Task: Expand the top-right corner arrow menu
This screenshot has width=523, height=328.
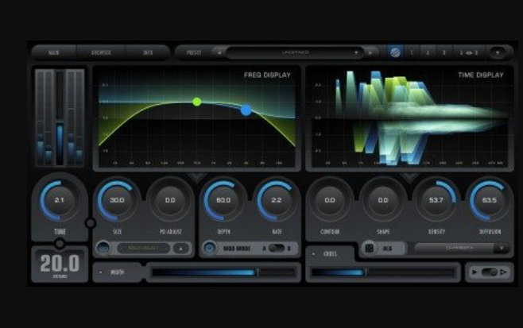Action: 498,52
